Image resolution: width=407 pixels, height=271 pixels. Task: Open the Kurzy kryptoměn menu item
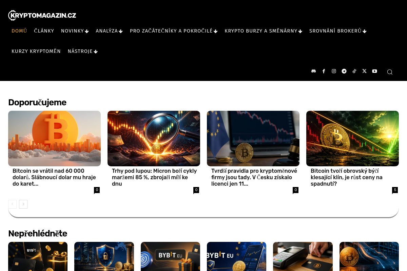[36, 51]
